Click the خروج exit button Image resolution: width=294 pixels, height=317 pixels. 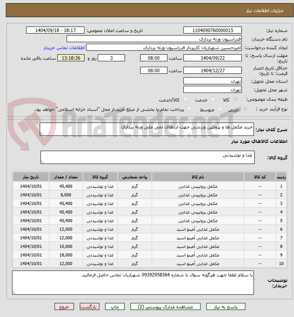click(64, 306)
